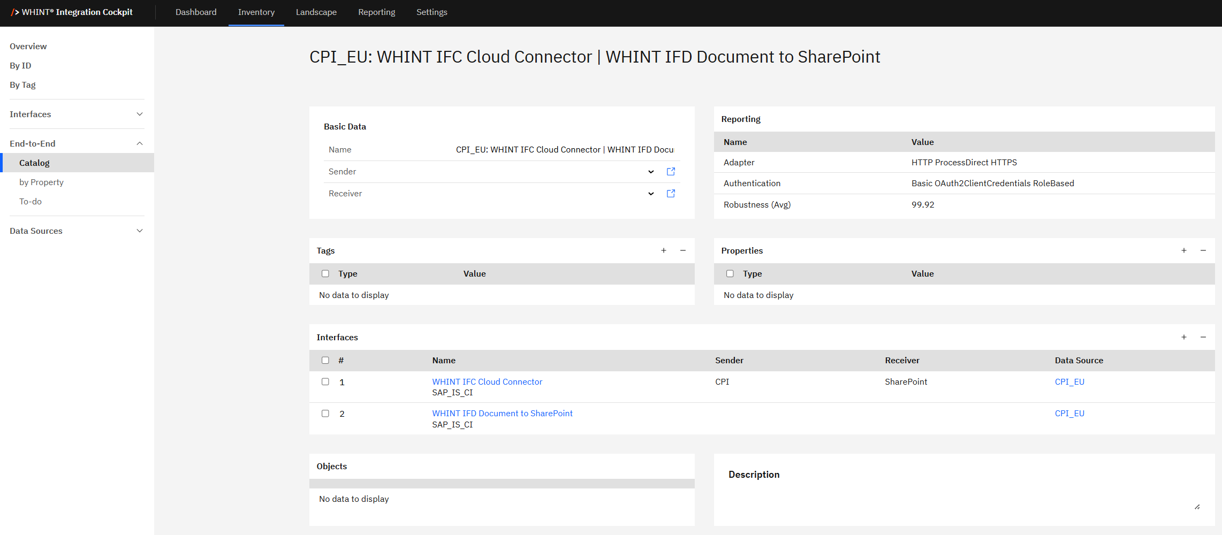This screenshot has height=535, width=1222.
Task: Add a new tag with plus icon
Action: coord(664,250)
